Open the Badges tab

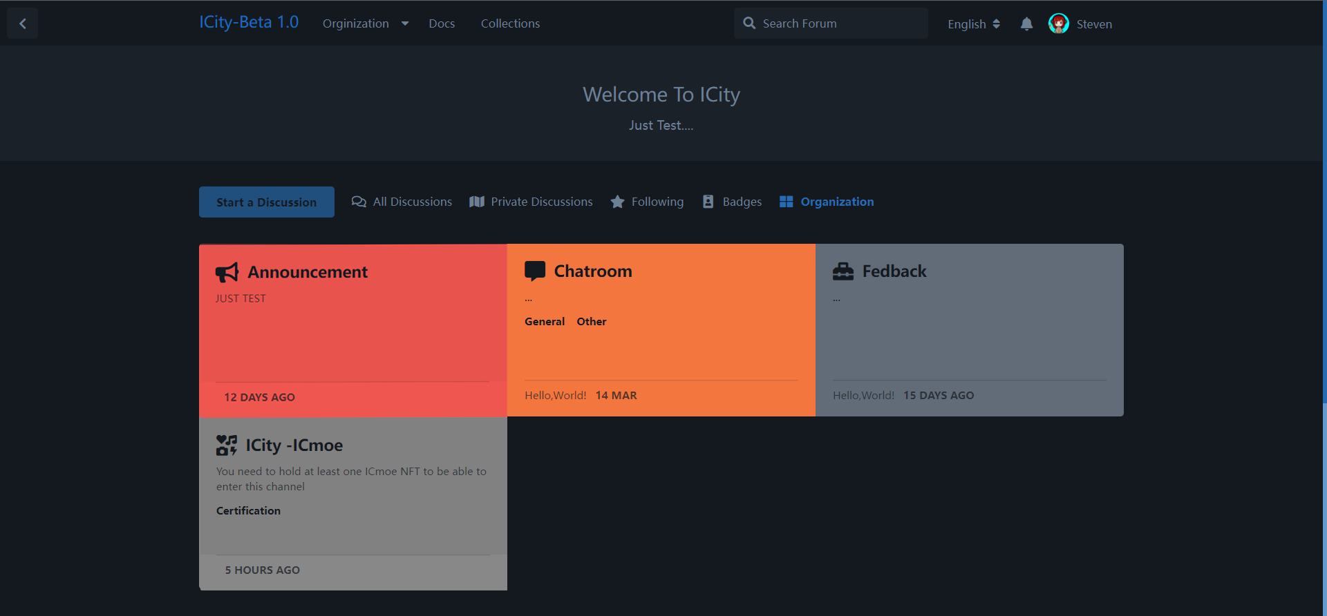pos(732,202)
